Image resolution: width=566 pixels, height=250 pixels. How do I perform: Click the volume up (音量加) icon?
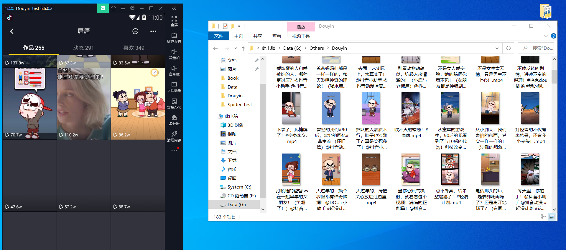[174, 52]
